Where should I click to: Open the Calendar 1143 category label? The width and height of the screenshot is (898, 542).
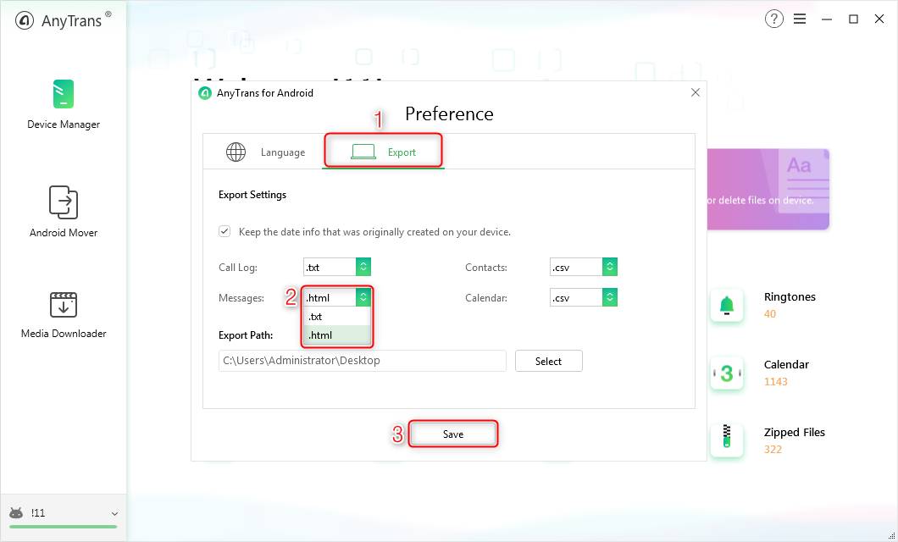[x=786, y=373]
